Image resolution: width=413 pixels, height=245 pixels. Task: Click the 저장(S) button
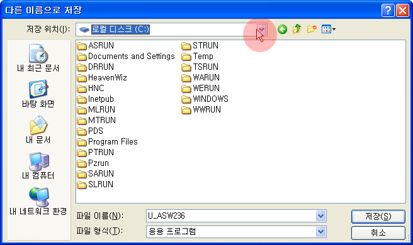coord(378,217)
